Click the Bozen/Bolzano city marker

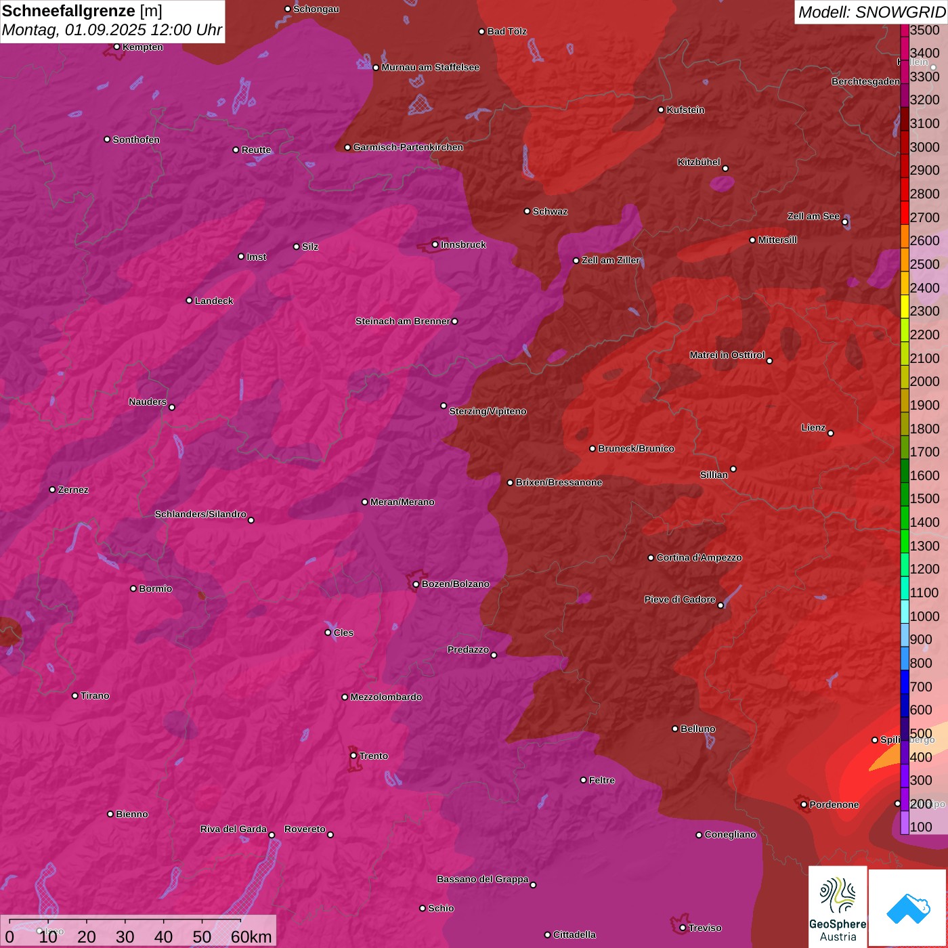(x=416, y=584)
